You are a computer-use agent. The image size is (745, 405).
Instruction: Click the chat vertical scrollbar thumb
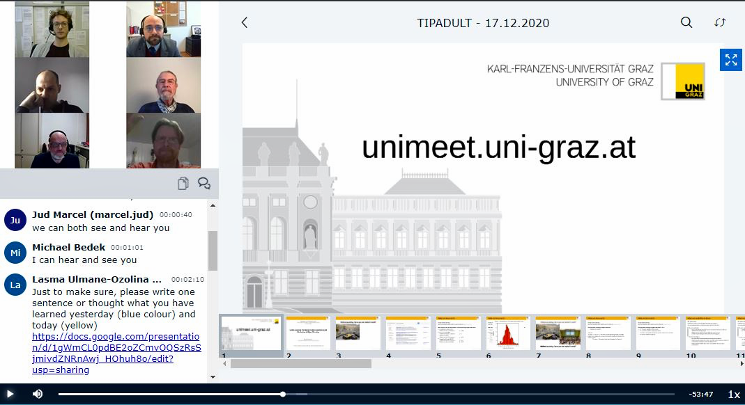213,251
